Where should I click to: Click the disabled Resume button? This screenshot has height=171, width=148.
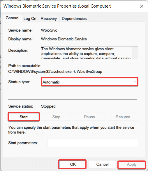pos(123,117)
